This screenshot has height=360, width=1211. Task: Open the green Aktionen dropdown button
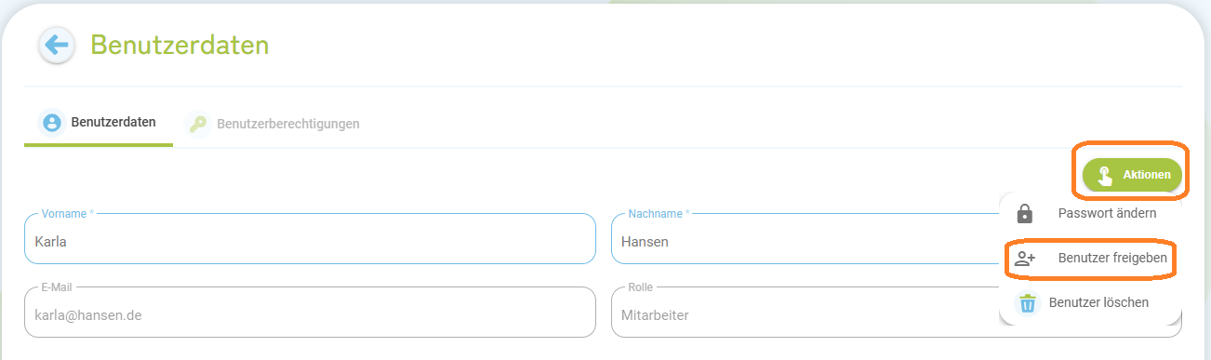[1132, 175]
